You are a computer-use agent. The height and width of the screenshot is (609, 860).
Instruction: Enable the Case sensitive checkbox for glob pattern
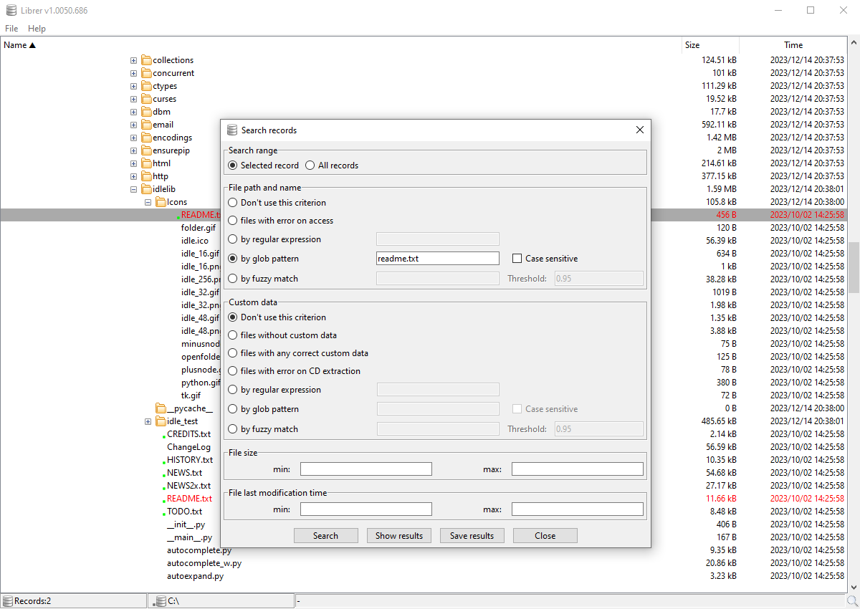point(517,259)
